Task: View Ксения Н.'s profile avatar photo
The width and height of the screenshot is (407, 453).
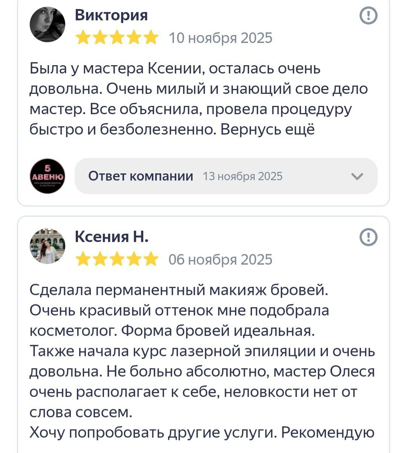Action: coord(47,246)
